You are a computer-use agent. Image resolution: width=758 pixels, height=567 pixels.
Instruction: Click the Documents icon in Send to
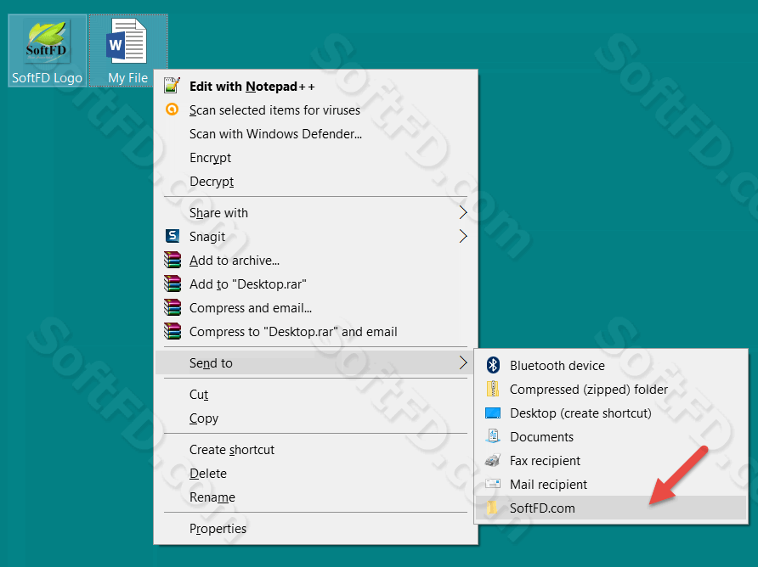click(493, 436)
